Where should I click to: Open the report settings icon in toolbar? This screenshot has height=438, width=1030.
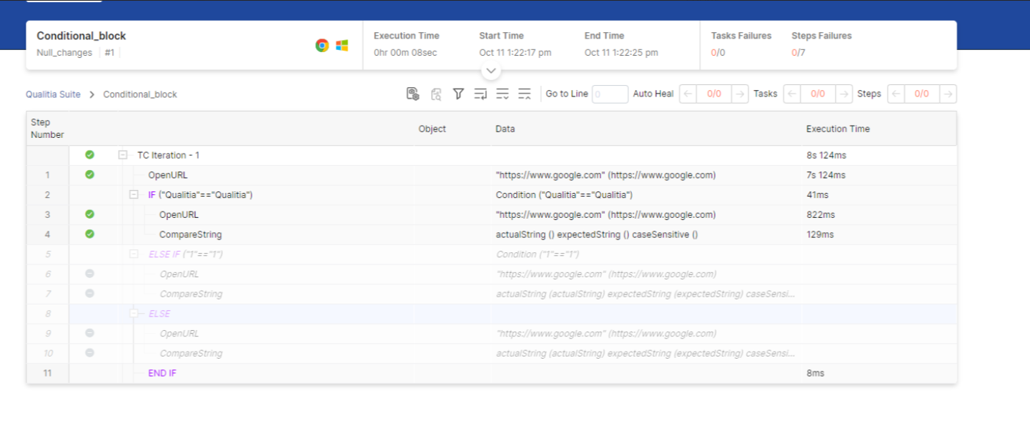(x=412, y=94)
